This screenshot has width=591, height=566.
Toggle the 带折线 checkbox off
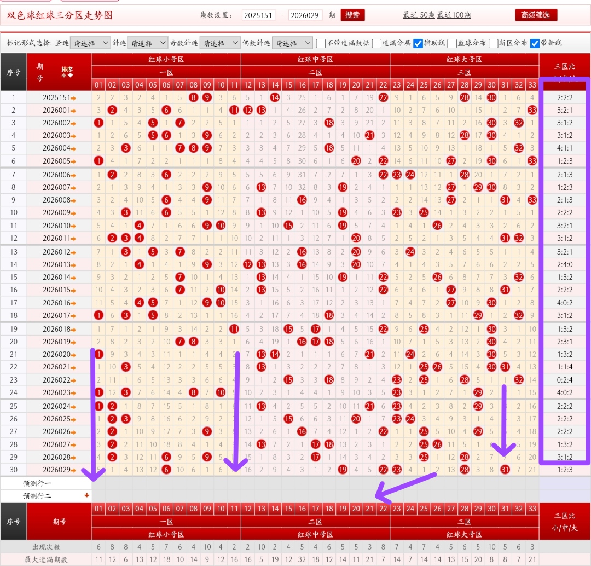535,43
